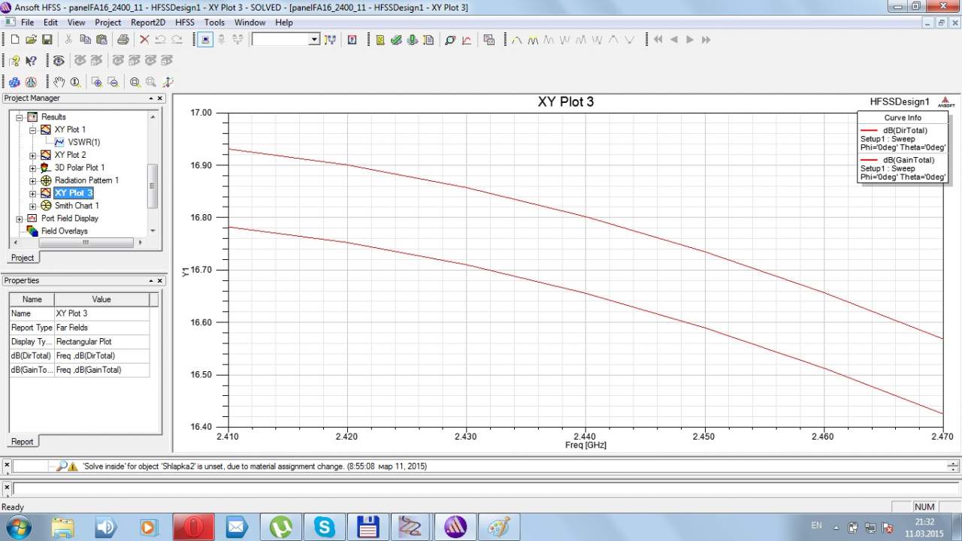962x541 pixels.
Task: Expand the Port Field Display node
Action: click(x=20, y=219)
